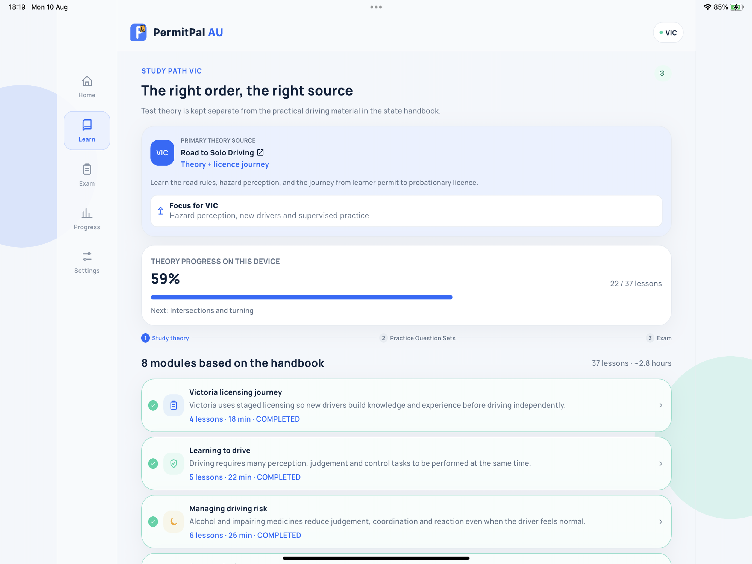Click the 8 modules based on the handbook heading

point(233,363)
